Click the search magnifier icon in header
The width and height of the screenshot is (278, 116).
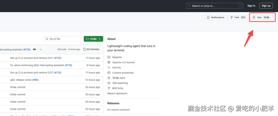(x=189, y=6)
